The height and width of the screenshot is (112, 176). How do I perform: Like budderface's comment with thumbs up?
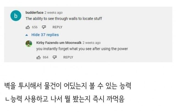coord(28,27)
